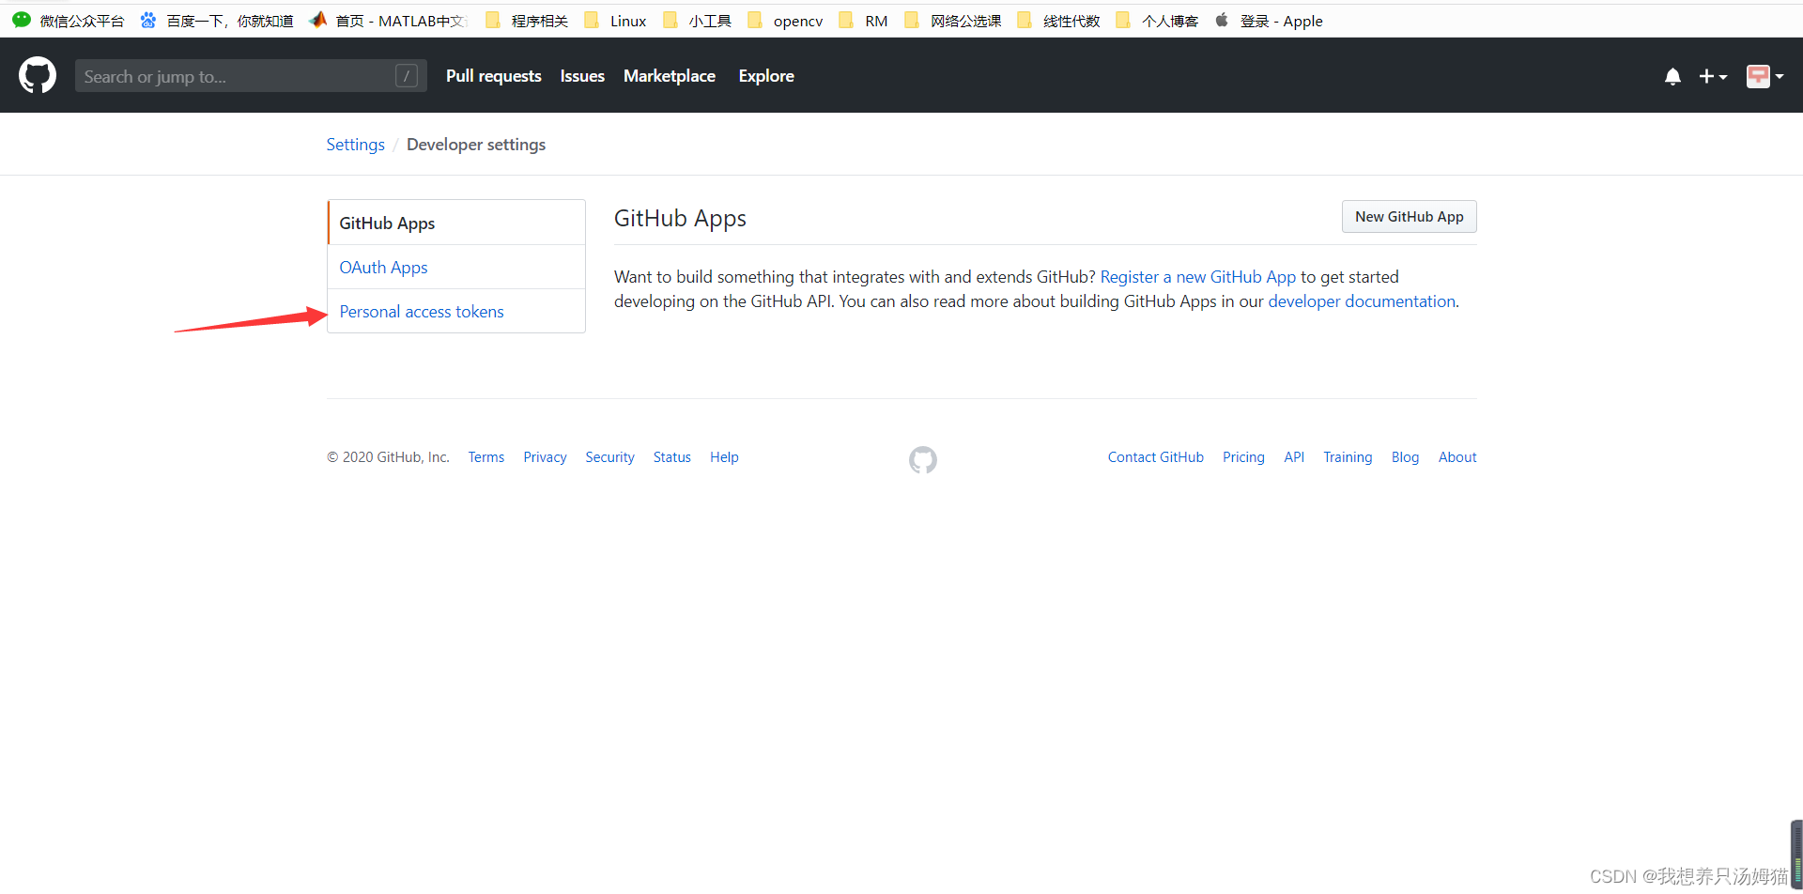
Task: Open the API footer link
Action: point(1294,457)
